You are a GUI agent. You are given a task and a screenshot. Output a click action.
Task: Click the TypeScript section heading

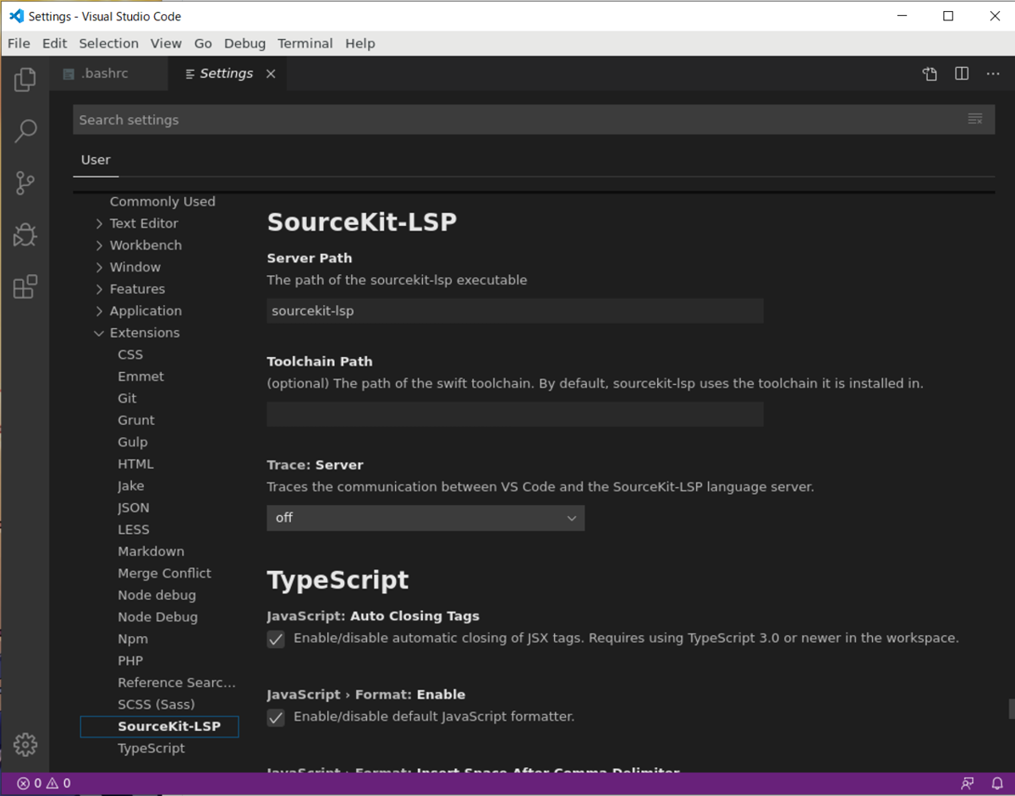click(x=337, y=580)
